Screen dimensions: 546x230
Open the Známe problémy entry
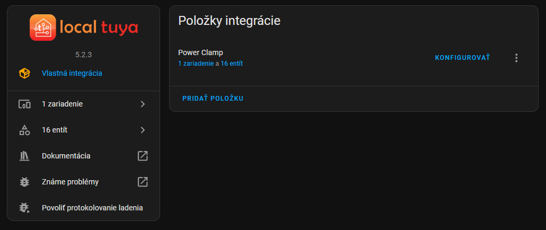pos(71,182)
